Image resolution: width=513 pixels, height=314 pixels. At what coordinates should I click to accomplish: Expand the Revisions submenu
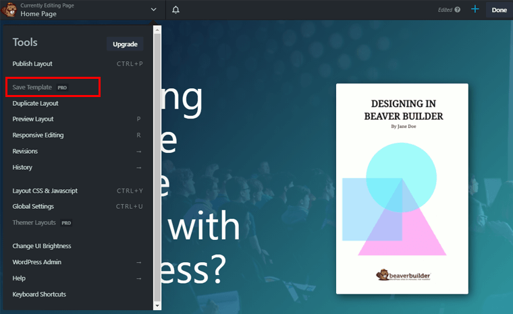tap(25, 151)
